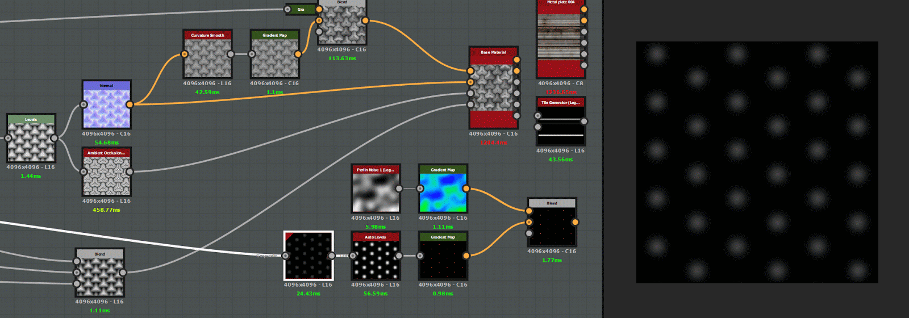Click the Curvature Smooth orange input connector
909x318 pixels.
(185, 55)
